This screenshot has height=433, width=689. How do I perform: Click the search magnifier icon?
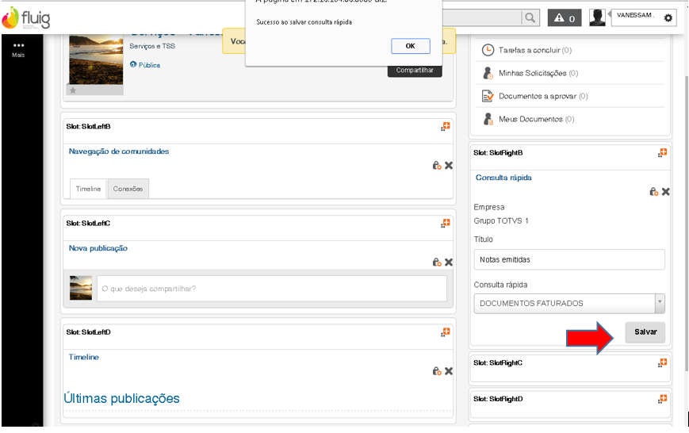[x=529, y=17]
